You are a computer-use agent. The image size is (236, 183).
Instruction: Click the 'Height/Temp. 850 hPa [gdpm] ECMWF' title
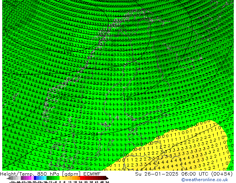pos(50,174)
